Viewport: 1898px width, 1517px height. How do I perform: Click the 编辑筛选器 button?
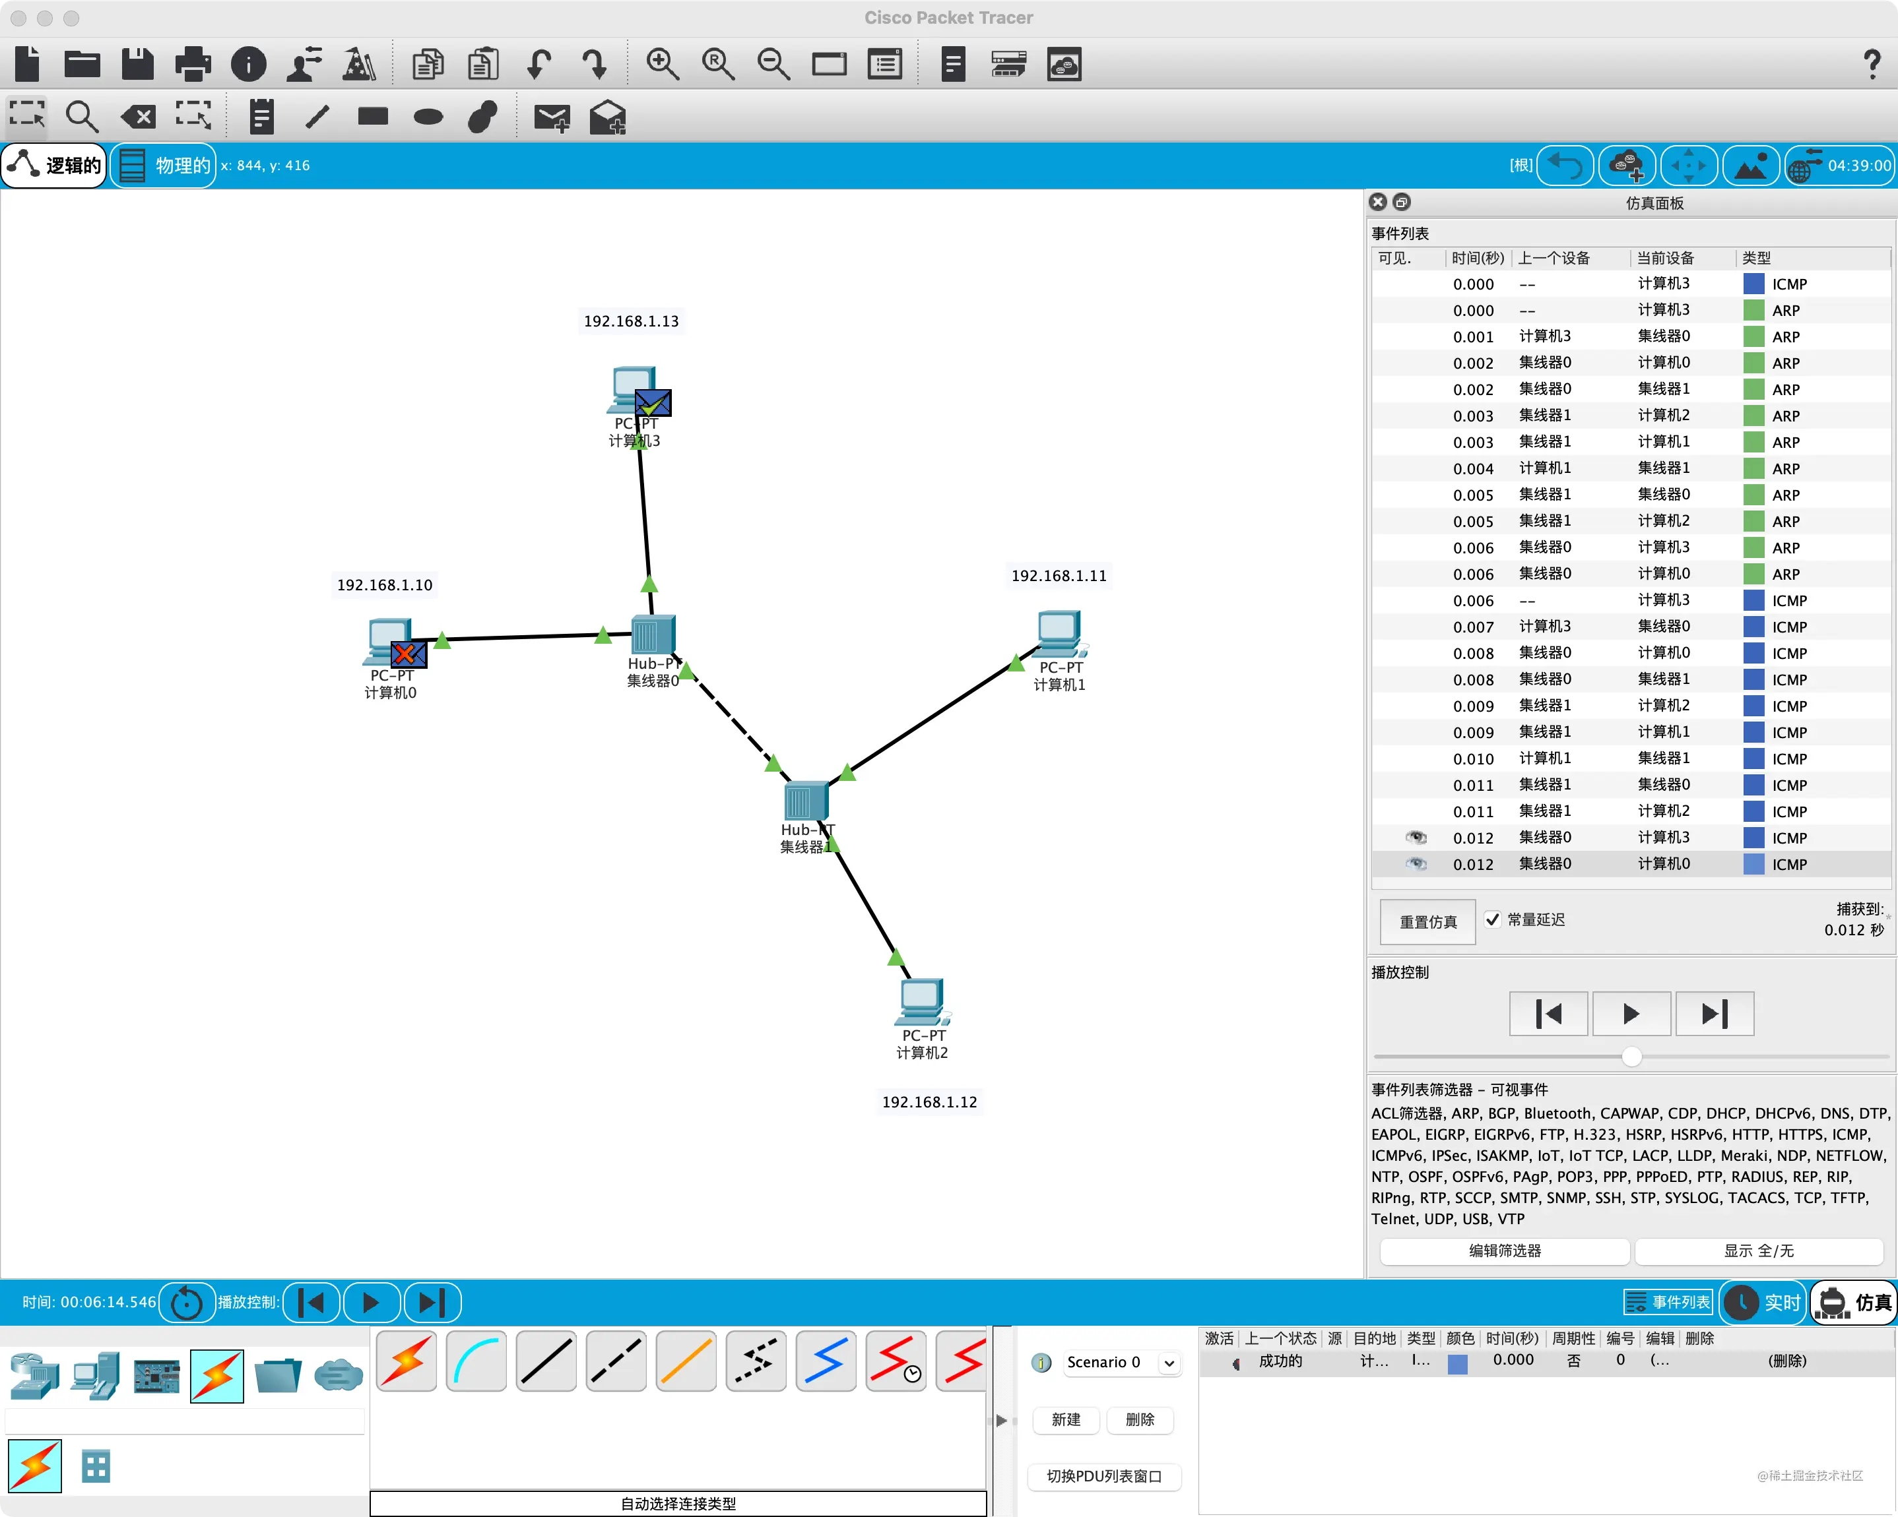click(1505, 1251)
